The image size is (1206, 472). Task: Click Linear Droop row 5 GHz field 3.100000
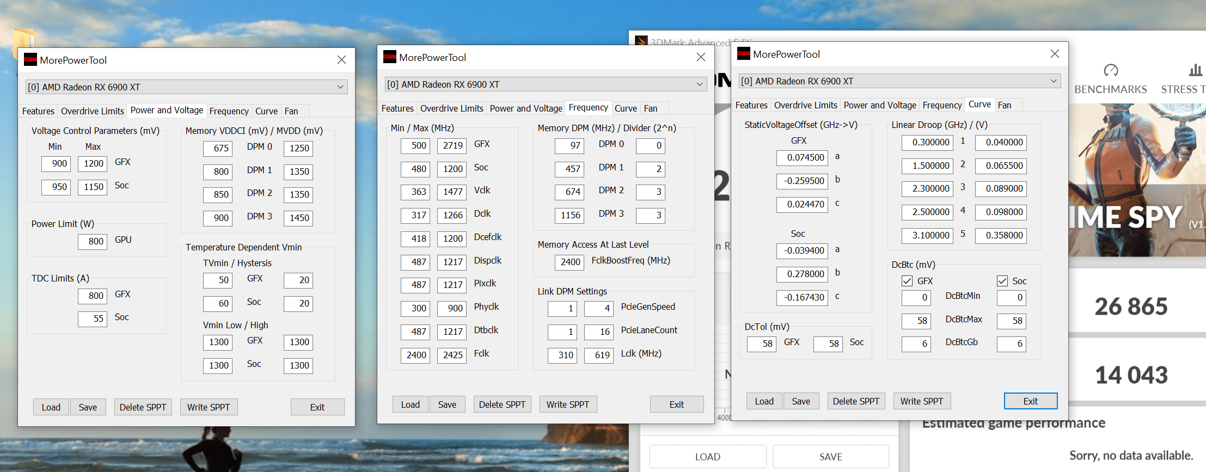click(x=928, y=235)
